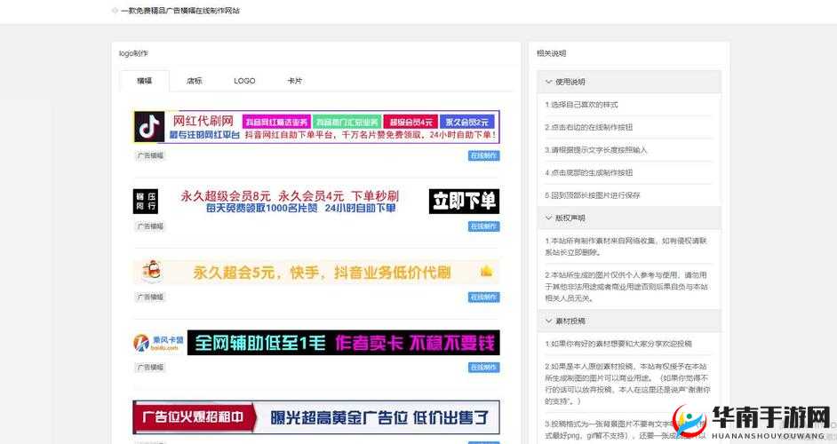
Task: Click step 2.点击右边的在线制作按钮
Action: click(x=589, y=128)
